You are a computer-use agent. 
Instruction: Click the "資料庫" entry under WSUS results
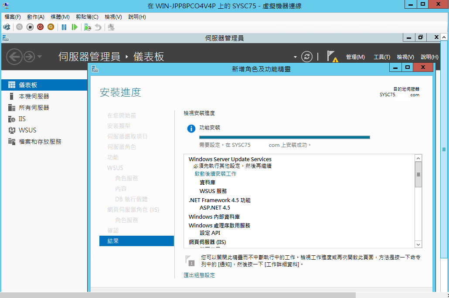[x=207, y=183]
